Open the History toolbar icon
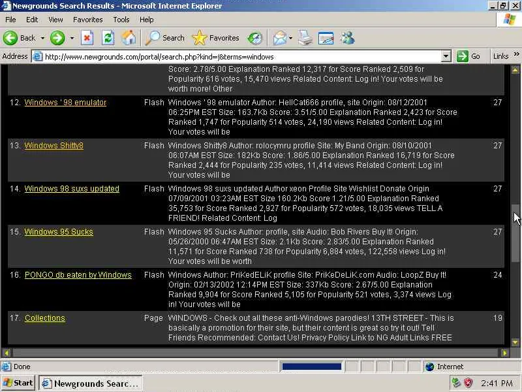The width and height of the screenshot is (522, 392). (254, 38)
